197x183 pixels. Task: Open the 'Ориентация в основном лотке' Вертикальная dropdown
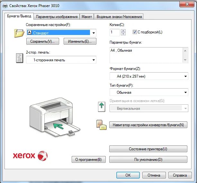click(149, 108)
